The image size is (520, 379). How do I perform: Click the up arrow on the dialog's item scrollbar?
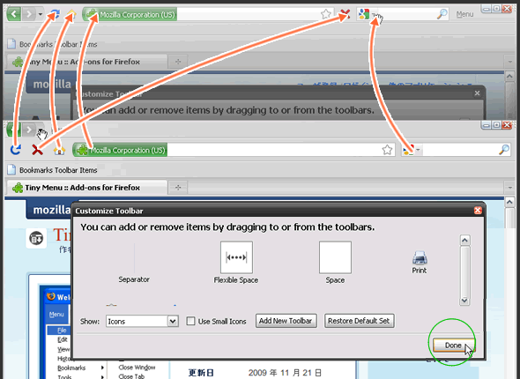click(464, 240)
